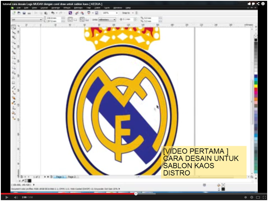Image resolution: width=268 pixels, height=201 pixels.
Task: Open YouTube player settings gear
Action: coord(252,198)
